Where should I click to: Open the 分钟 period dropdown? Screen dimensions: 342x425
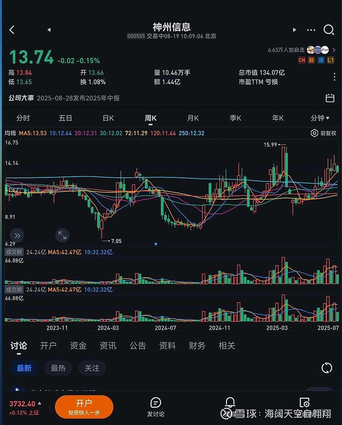coord(320,118)
